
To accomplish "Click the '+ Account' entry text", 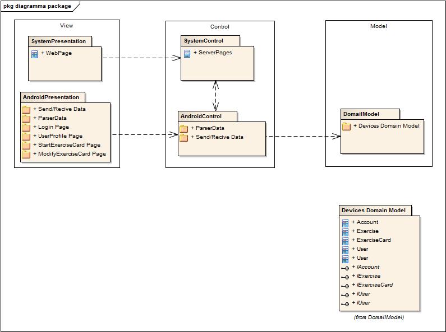I will click(x=365, y=222).
